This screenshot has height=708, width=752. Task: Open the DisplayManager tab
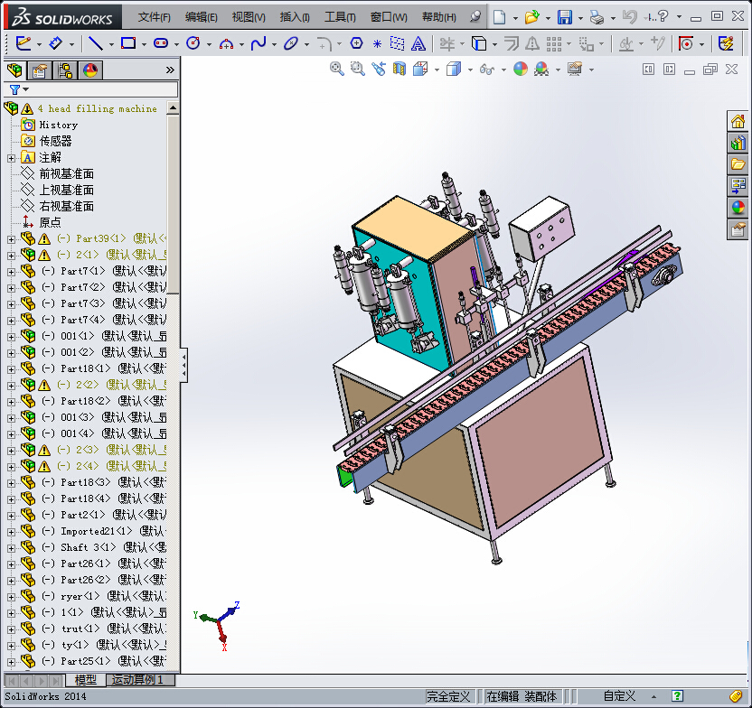90,71
